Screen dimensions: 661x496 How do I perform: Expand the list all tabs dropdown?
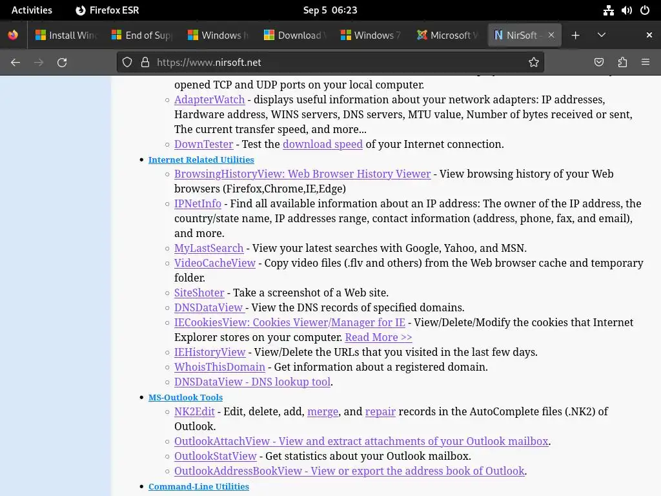click(x=602, y=35)
